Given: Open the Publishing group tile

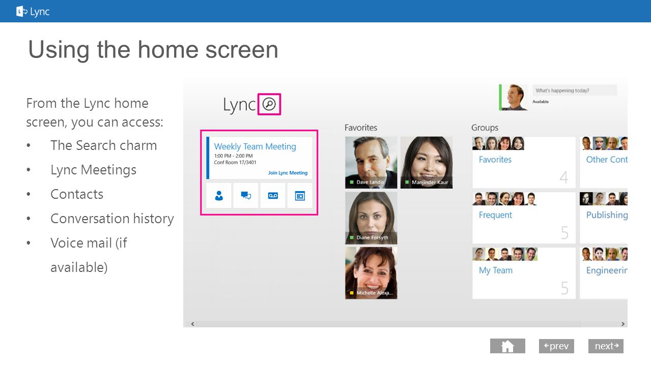Looking at the screenshot, I should pos(604,218).
